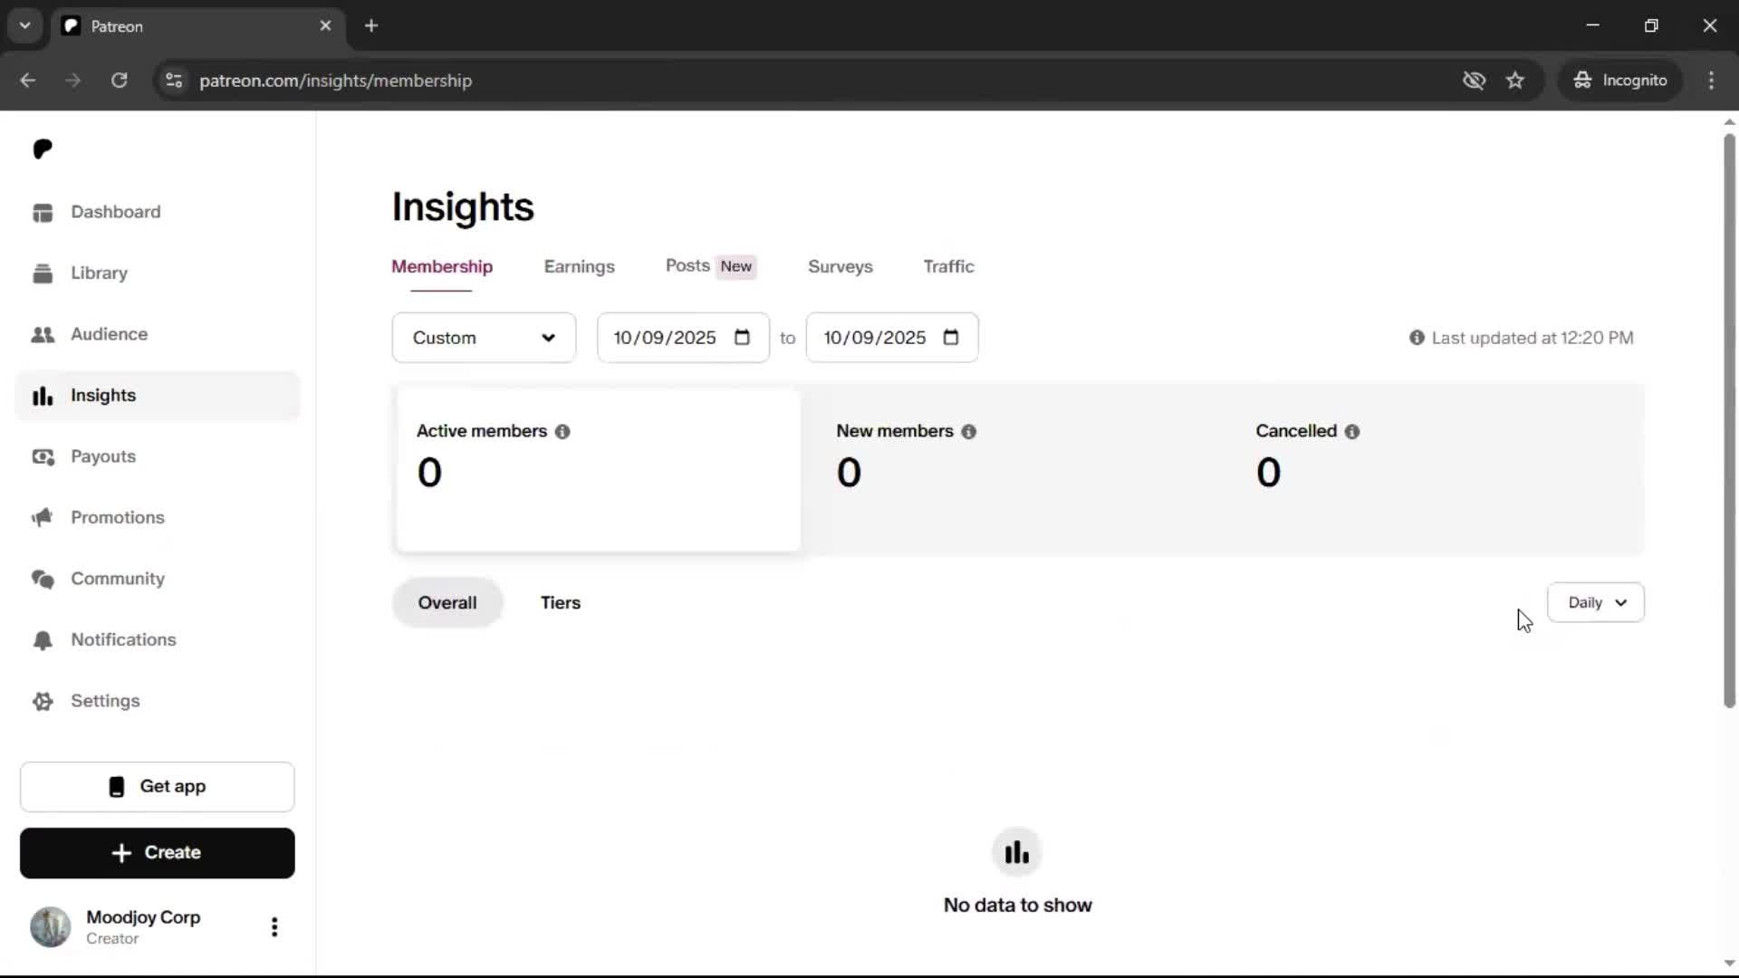Switch to the Surveys tab
The height and width of the screenshot is (978, 1739).
pyautogui.click(x=841, y=266)
